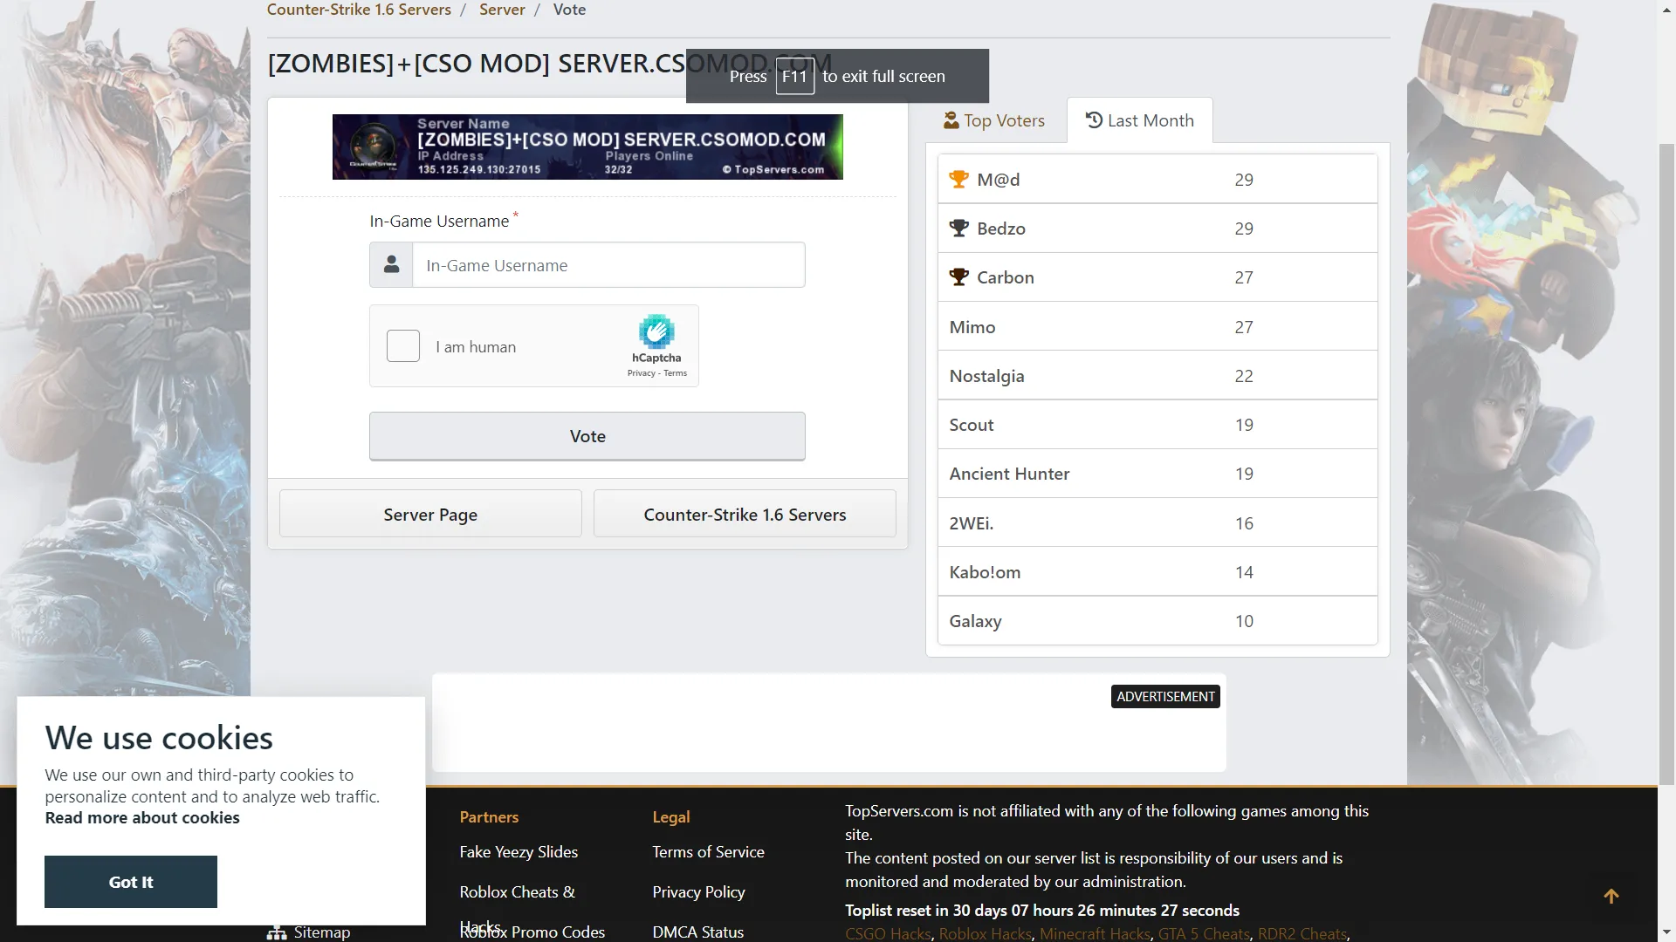Open Fake Yeezy Slides partner link
Screen dimensions: 1676x942
click(519, 851)
